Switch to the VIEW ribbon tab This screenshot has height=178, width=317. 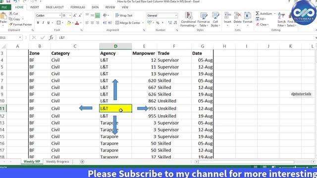click(x=125, y=7)
